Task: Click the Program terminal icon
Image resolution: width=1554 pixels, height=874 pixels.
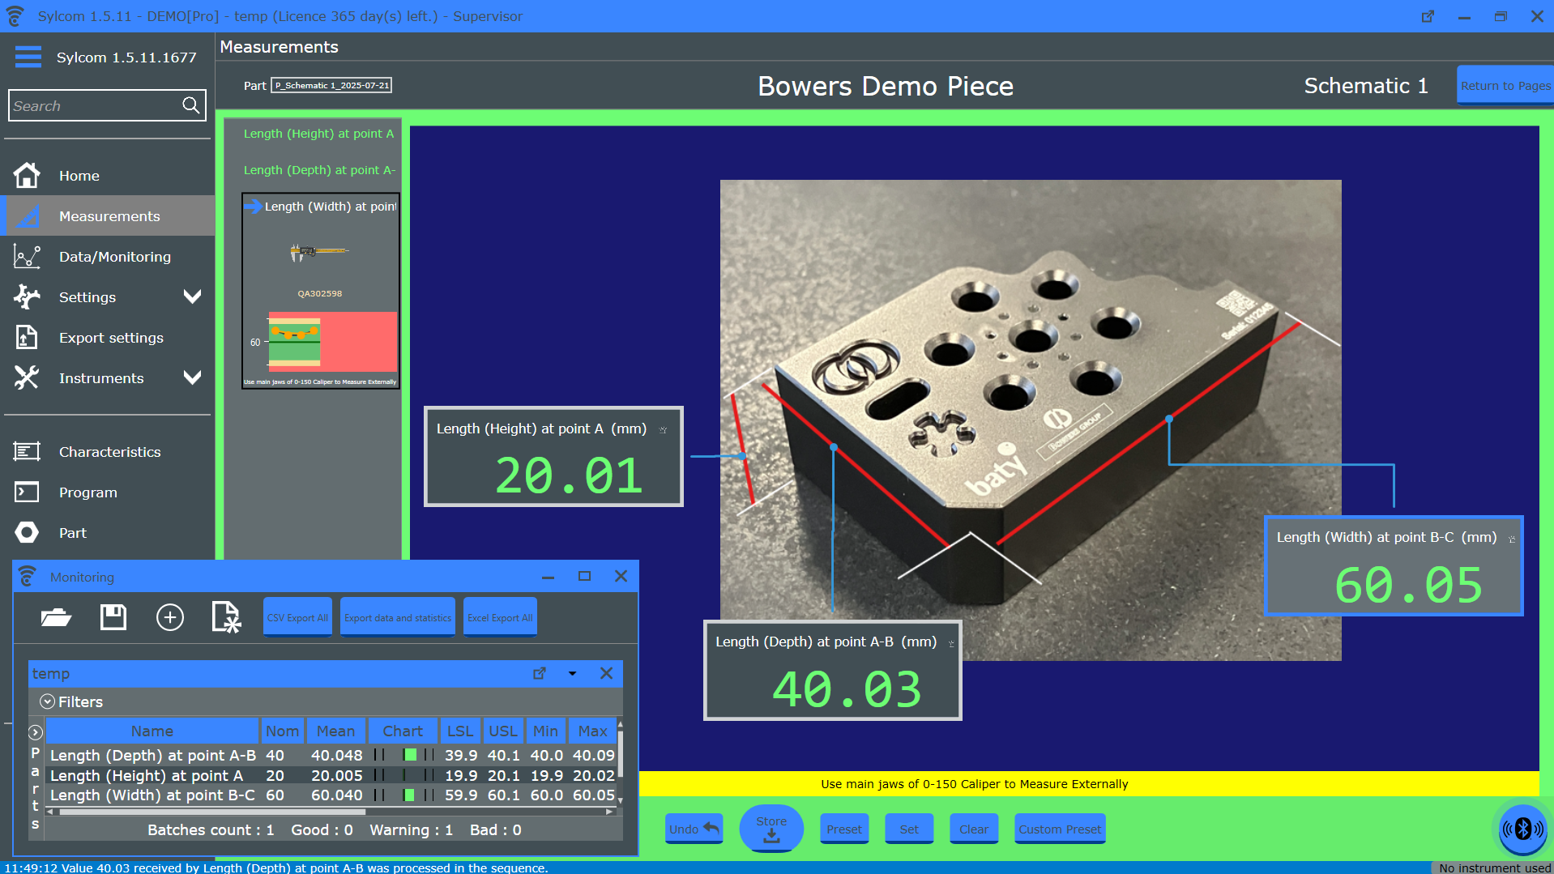Action: [x=27, y=492]
